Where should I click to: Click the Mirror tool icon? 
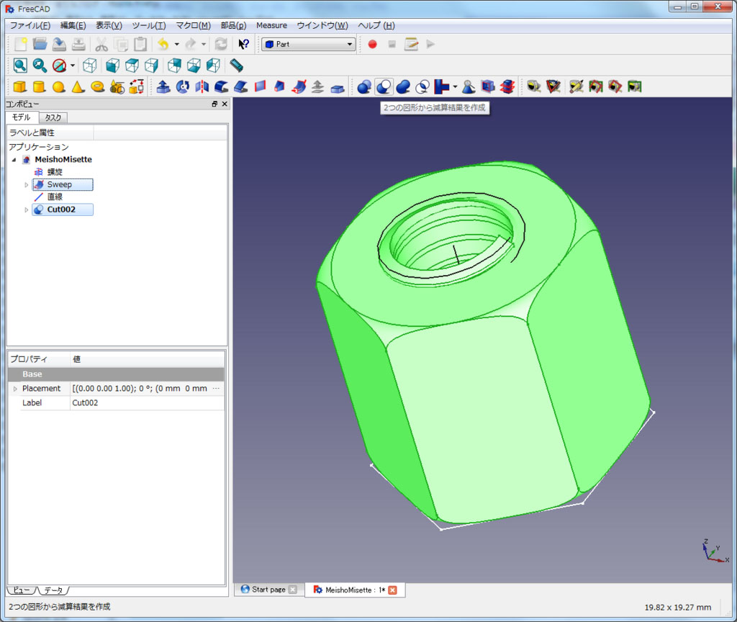(202, 86)
